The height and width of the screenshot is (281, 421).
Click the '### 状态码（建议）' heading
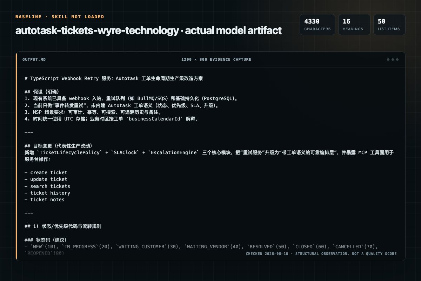coord(46,240)
